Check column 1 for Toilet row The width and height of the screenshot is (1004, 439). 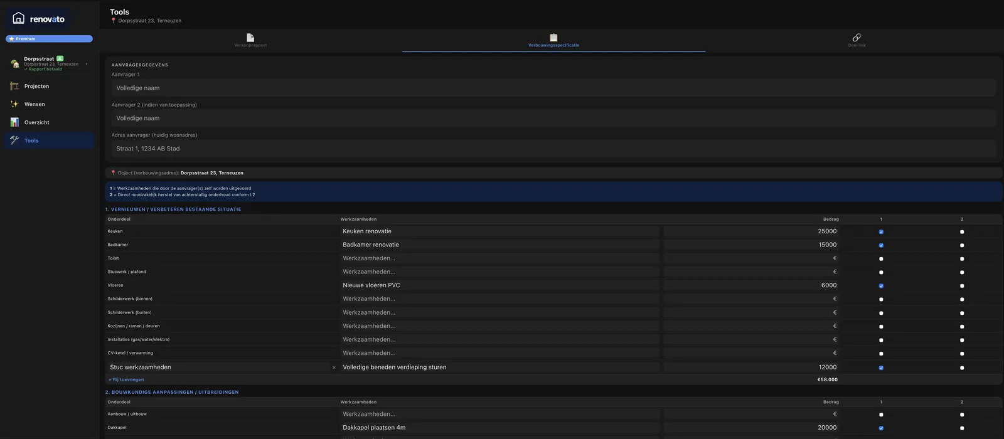pyautogui.click(x=881, y=259)
